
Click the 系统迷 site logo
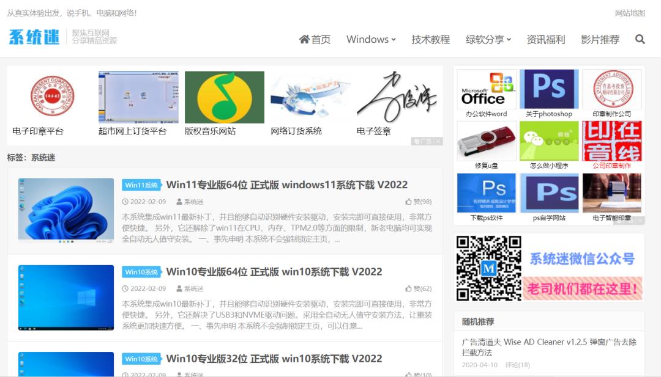coord(34,37)
